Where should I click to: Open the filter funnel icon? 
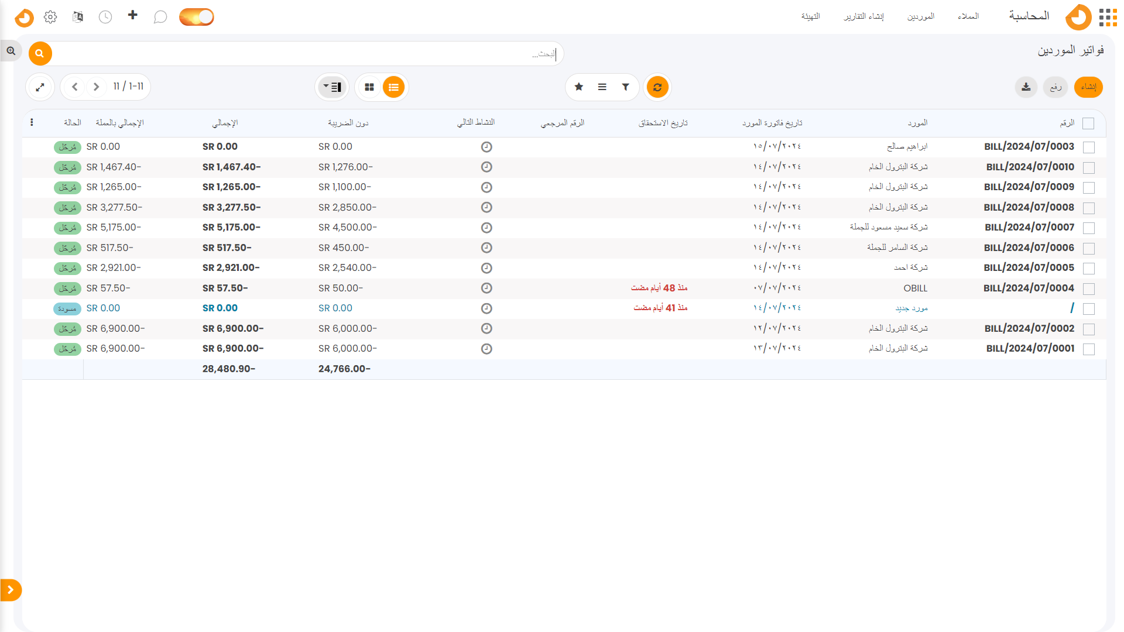click(625, 87)
